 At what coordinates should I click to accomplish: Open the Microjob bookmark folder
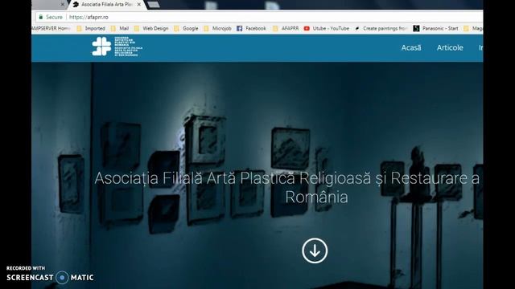(x=217, y=29)
